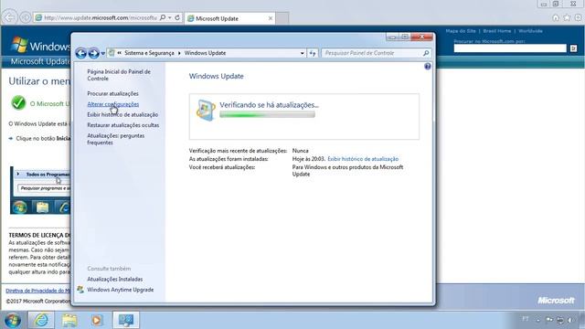The width and height of the screenshot is (585, 329).
Task: Open 'Alterar configurações' link
Action: point(112,104)
